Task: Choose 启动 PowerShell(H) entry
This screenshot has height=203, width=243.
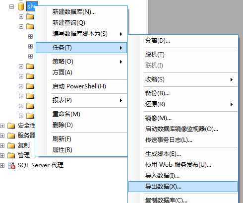Action: pos(81,86)
